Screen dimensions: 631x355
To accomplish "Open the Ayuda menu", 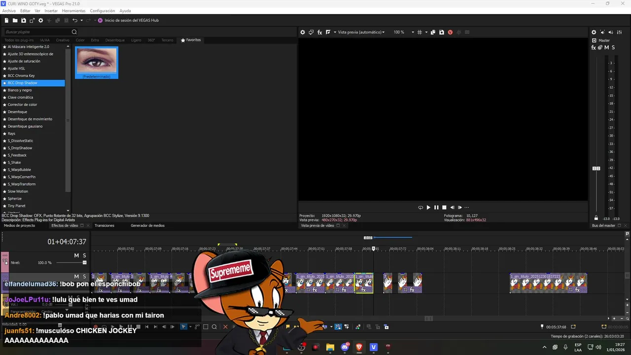I will 125,11.
